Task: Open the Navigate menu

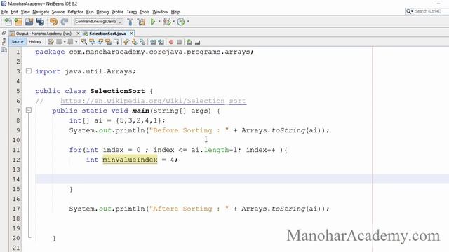Action: (41, 12)
